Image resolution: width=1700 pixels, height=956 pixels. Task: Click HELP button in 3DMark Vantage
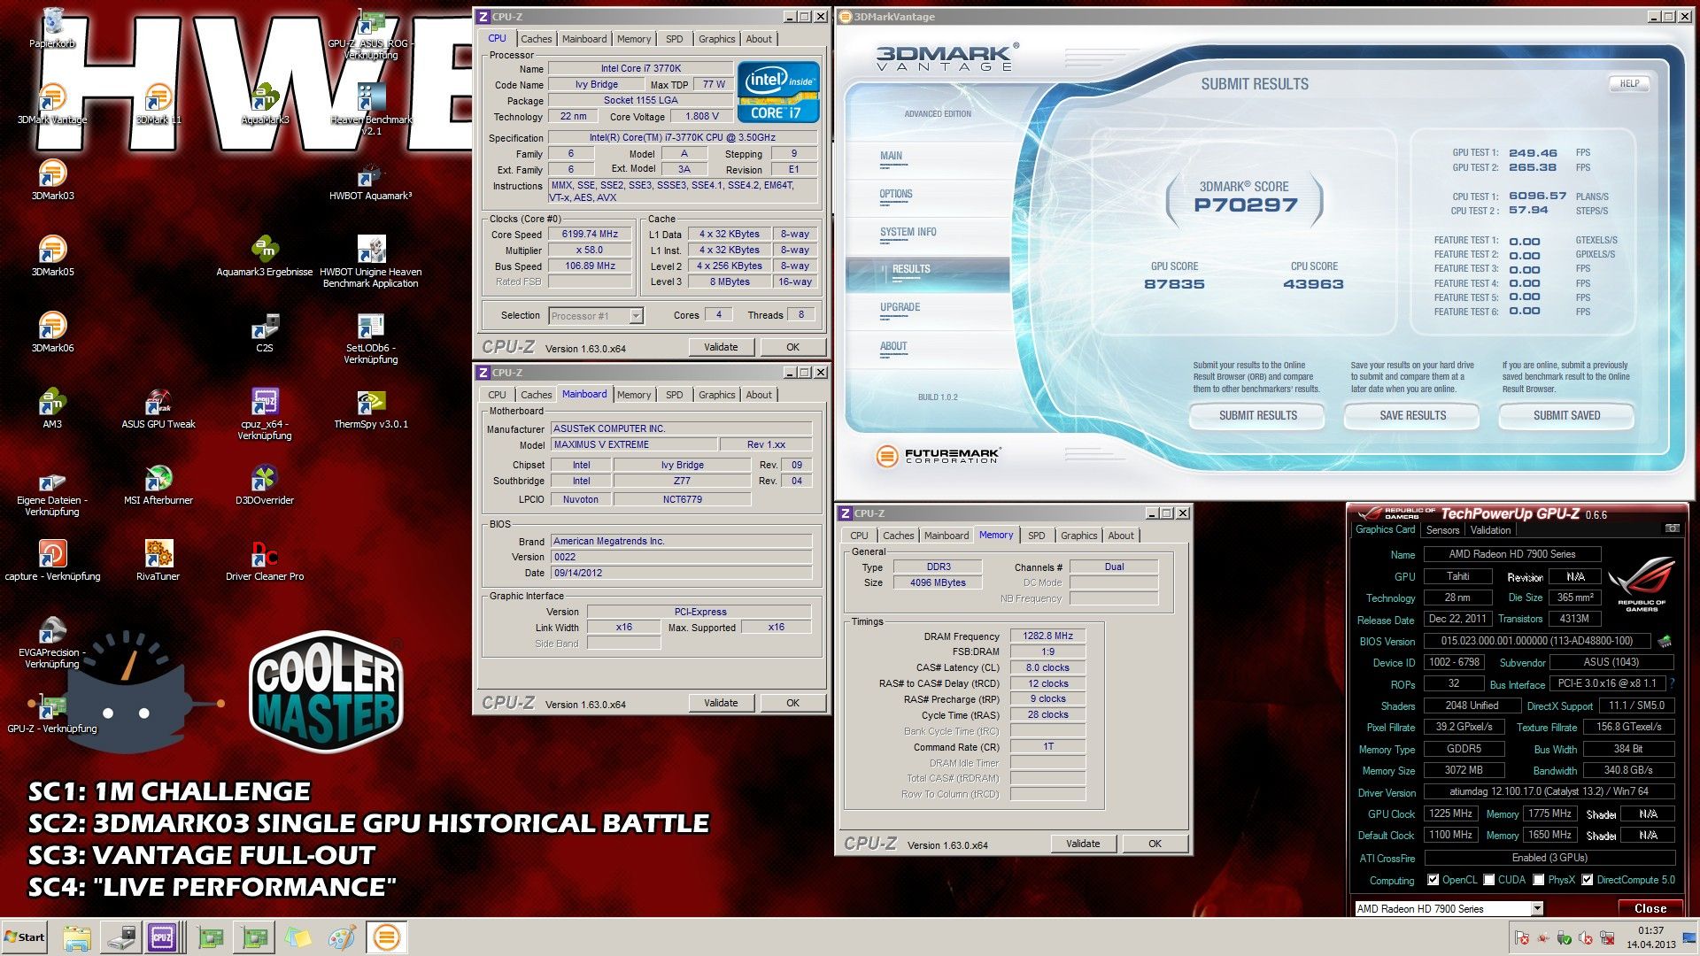click(1629, 84)
